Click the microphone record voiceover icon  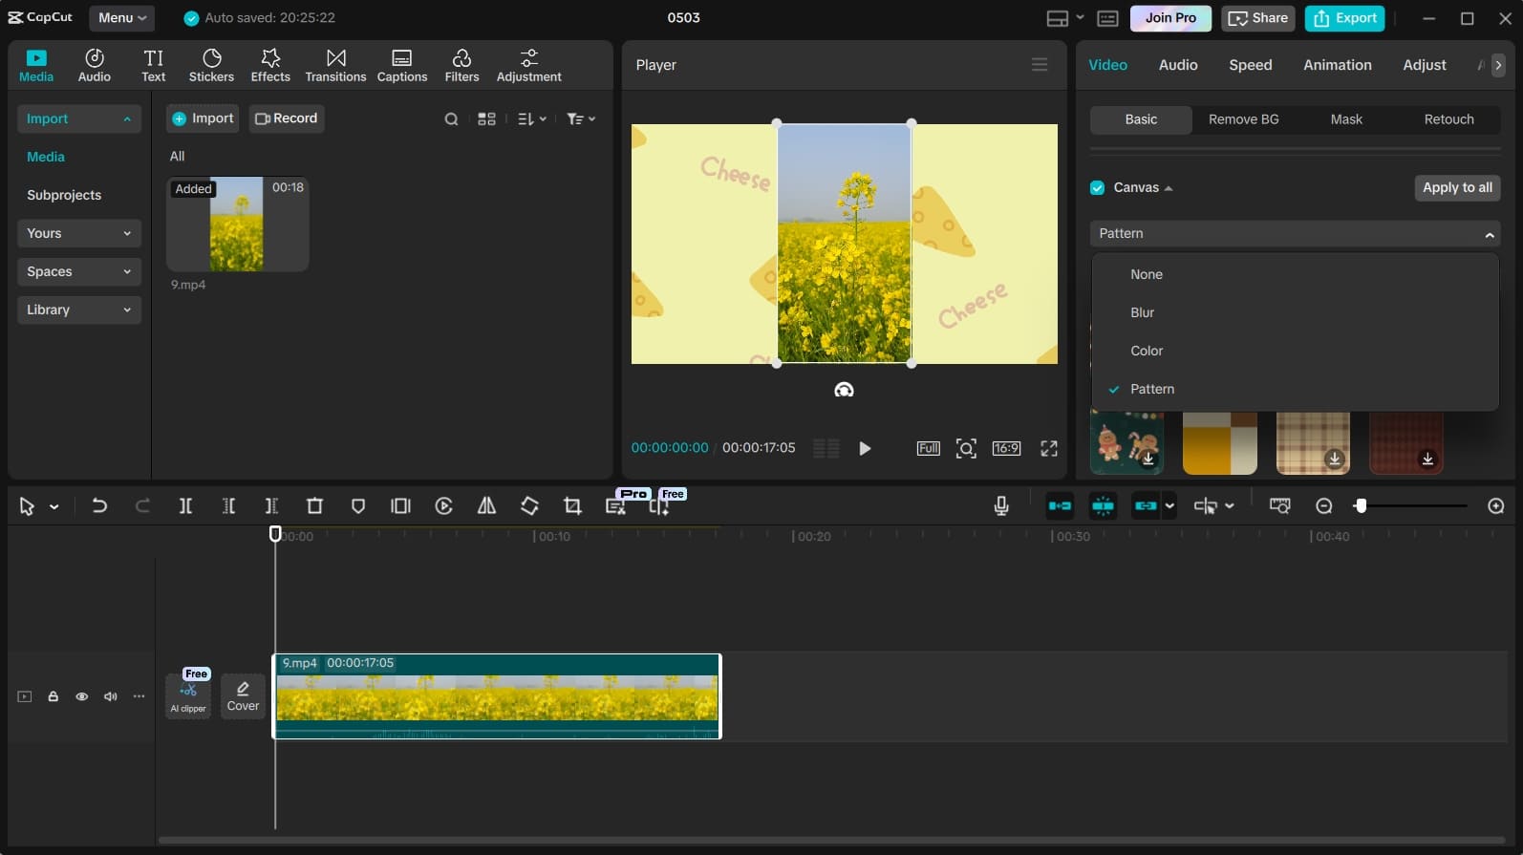coord(1001,506)
